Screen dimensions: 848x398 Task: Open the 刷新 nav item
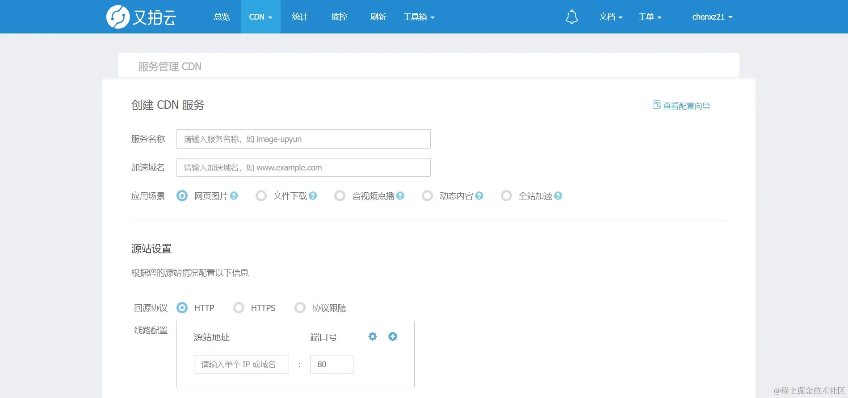click(378, 17)
